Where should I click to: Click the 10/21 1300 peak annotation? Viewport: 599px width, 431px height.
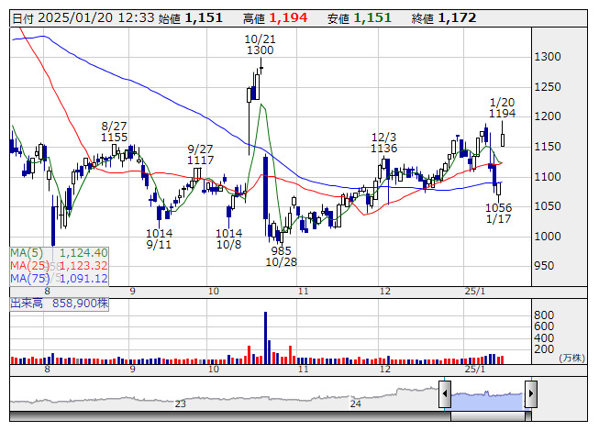click(261, 45)
